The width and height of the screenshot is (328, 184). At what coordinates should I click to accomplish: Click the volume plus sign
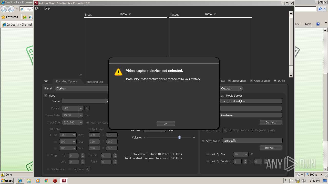194,137
